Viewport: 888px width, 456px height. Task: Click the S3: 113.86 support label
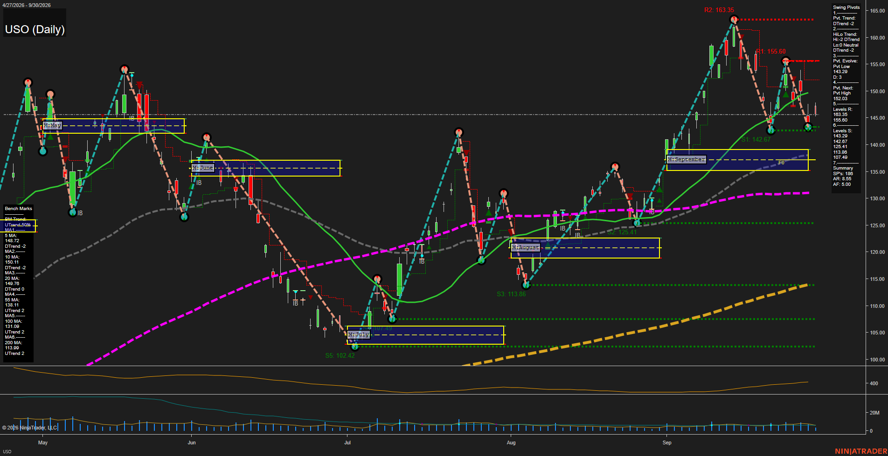[511, 294]
